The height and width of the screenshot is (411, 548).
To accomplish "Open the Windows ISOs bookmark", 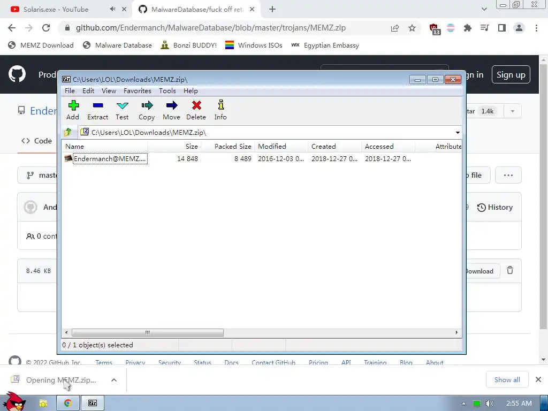I will [254, 45].
